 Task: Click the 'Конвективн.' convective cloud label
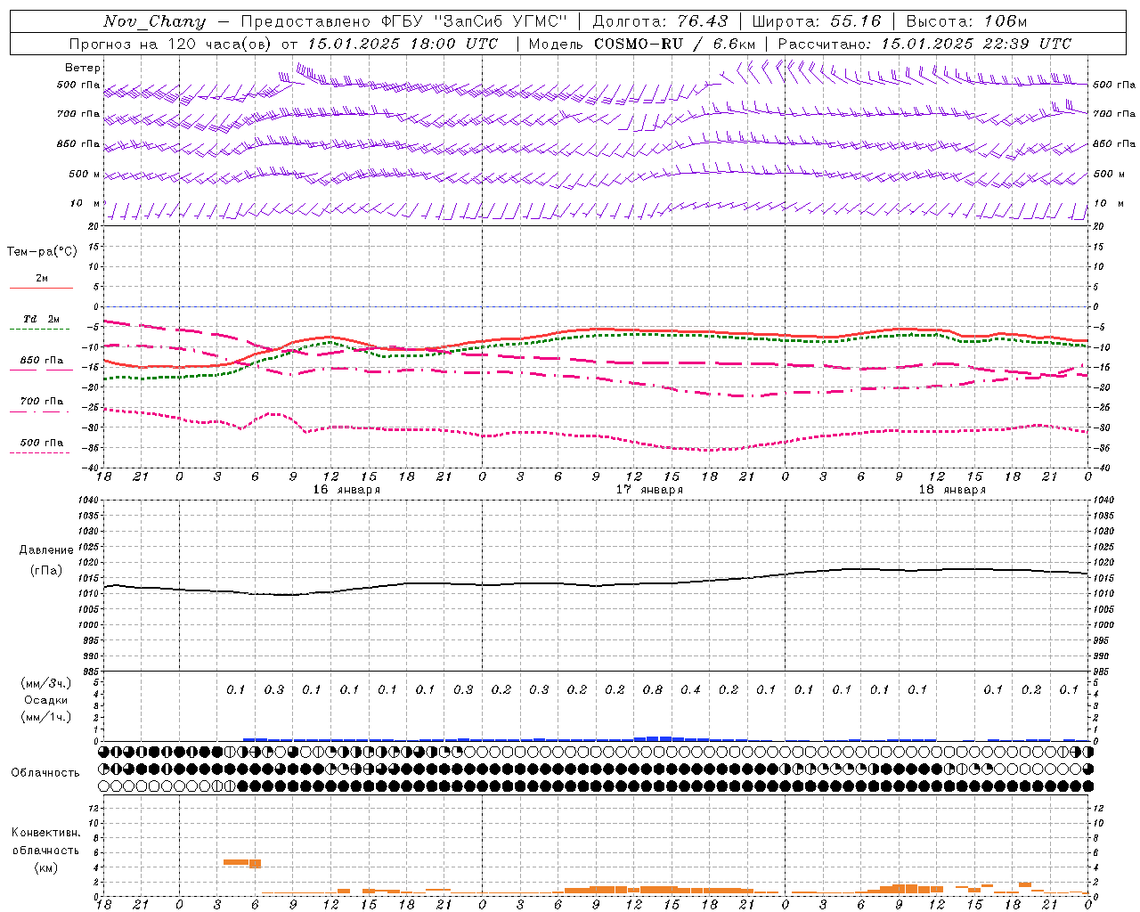pos(45,833)
